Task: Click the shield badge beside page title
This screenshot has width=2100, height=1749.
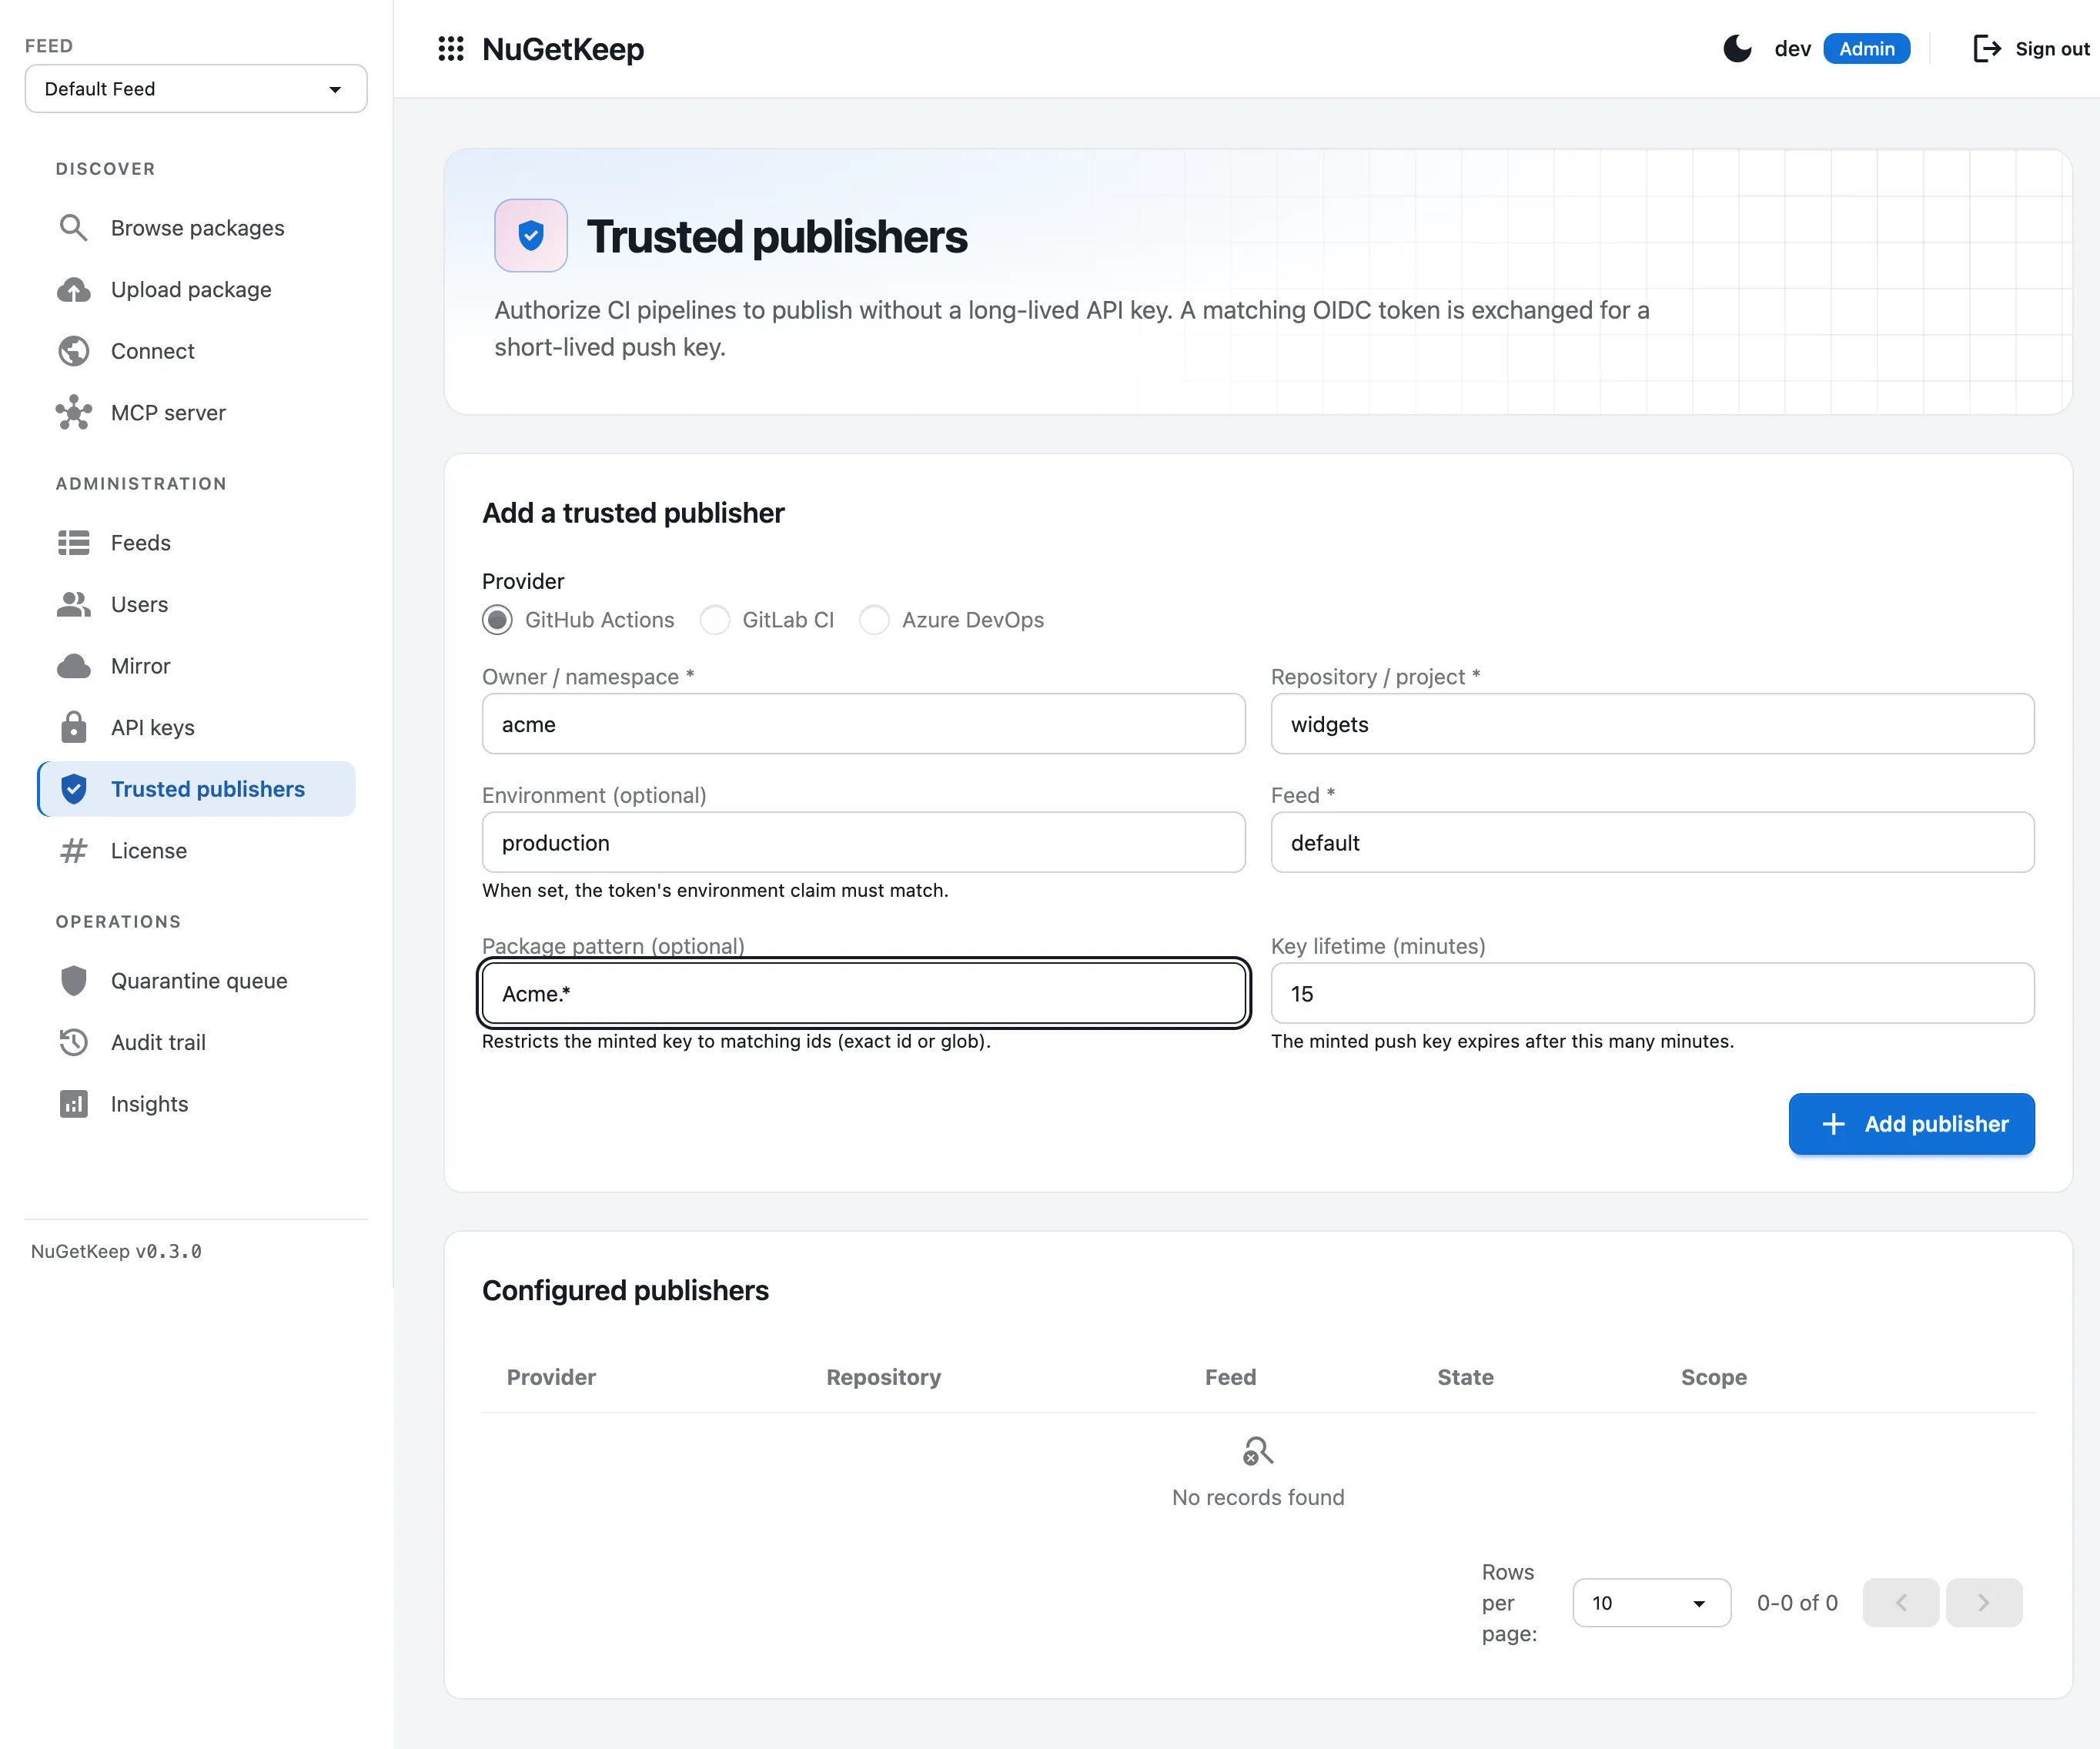Action: (x=531, y=236)
